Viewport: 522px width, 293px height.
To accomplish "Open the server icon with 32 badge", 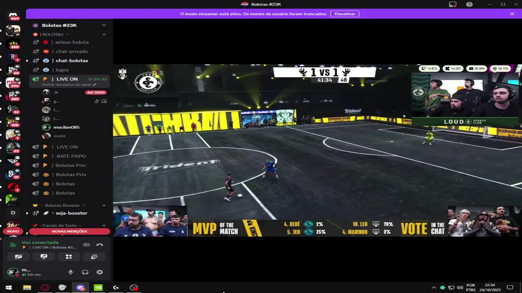I will point(13,109).
